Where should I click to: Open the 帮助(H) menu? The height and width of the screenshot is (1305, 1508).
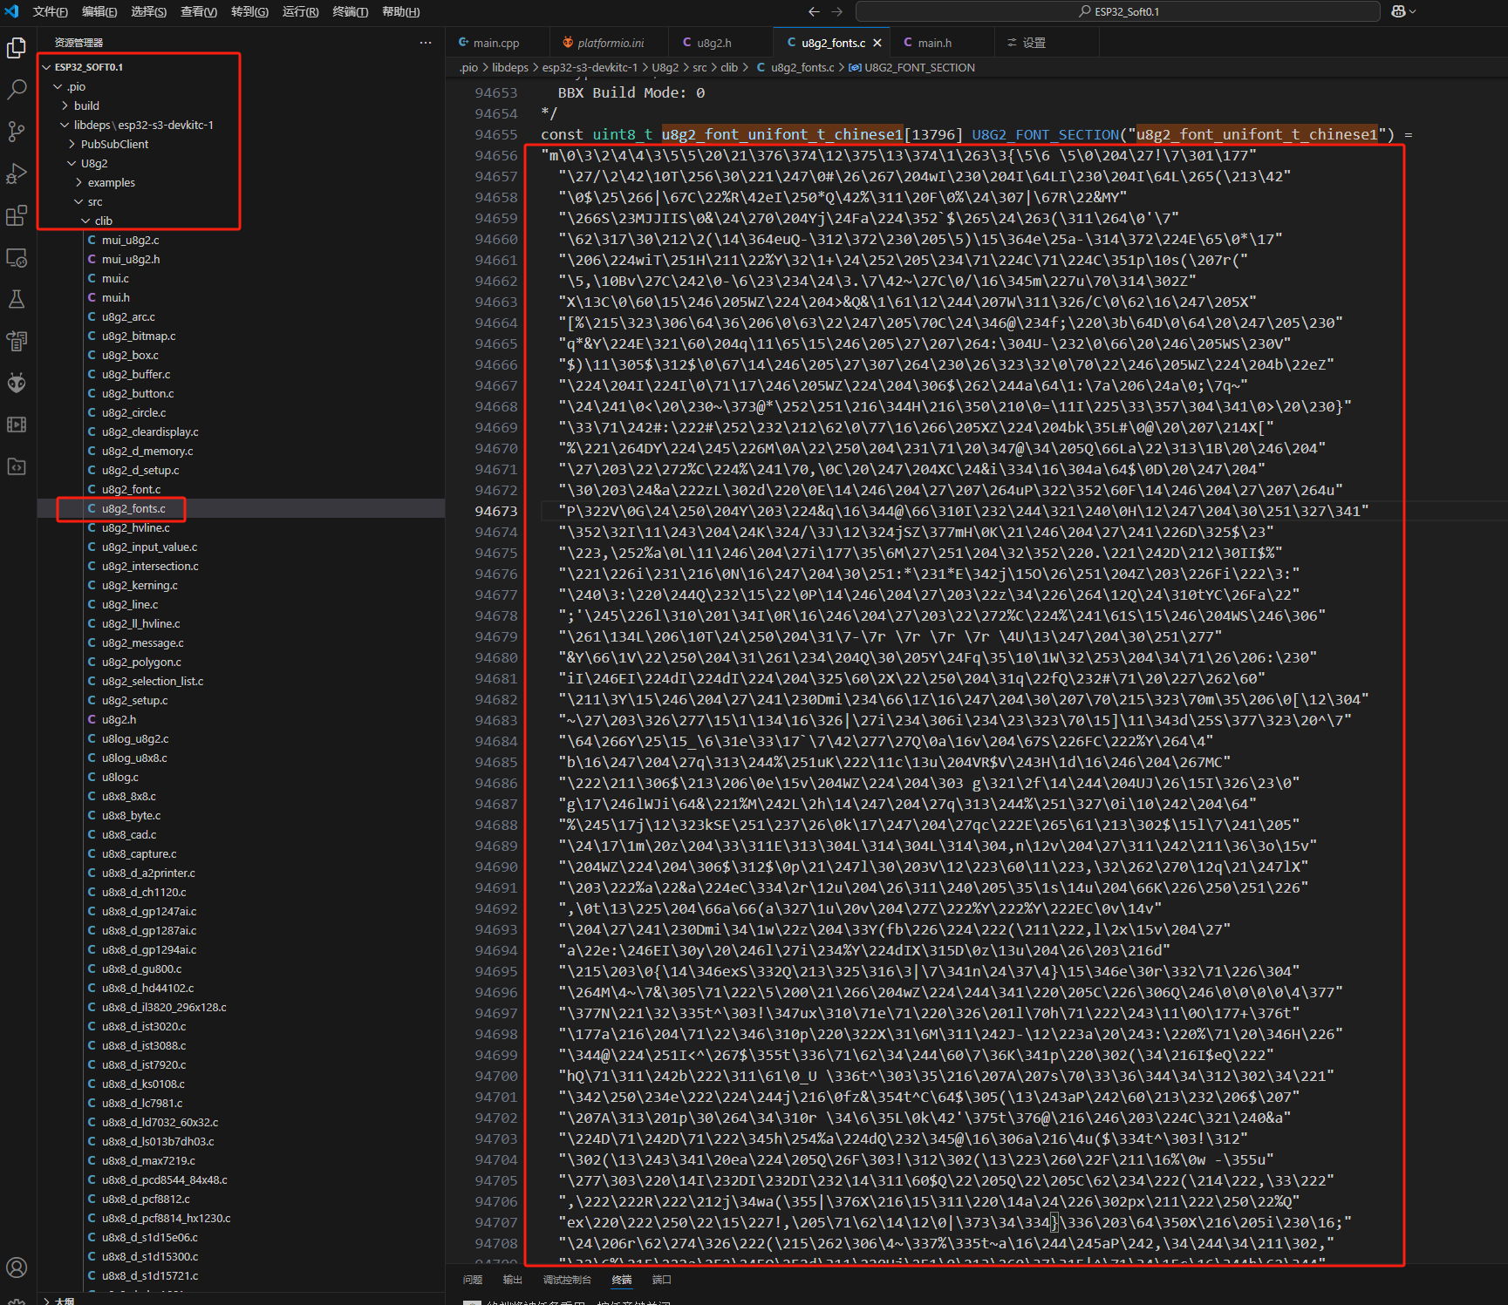(x=400, y=11)
